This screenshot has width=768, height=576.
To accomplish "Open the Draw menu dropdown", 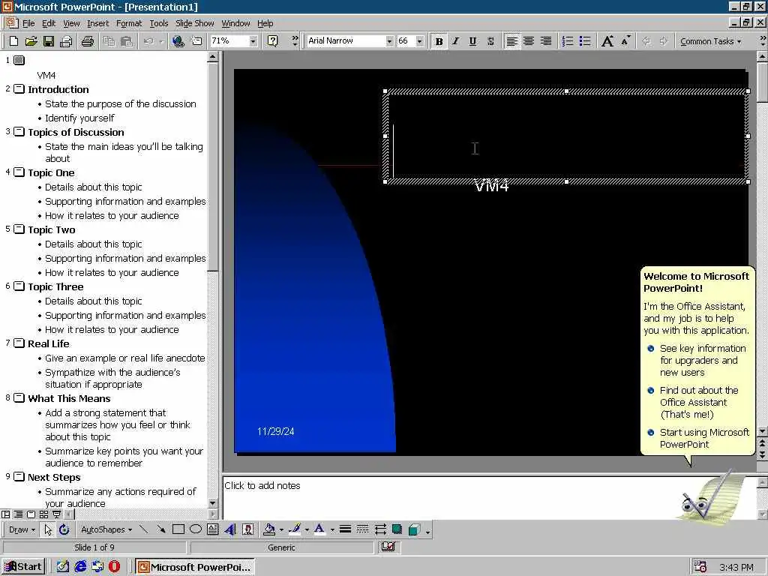I will point(22,529).
